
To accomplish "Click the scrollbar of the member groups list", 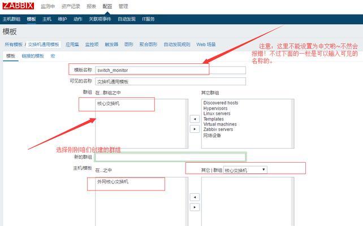I will 187,124.
